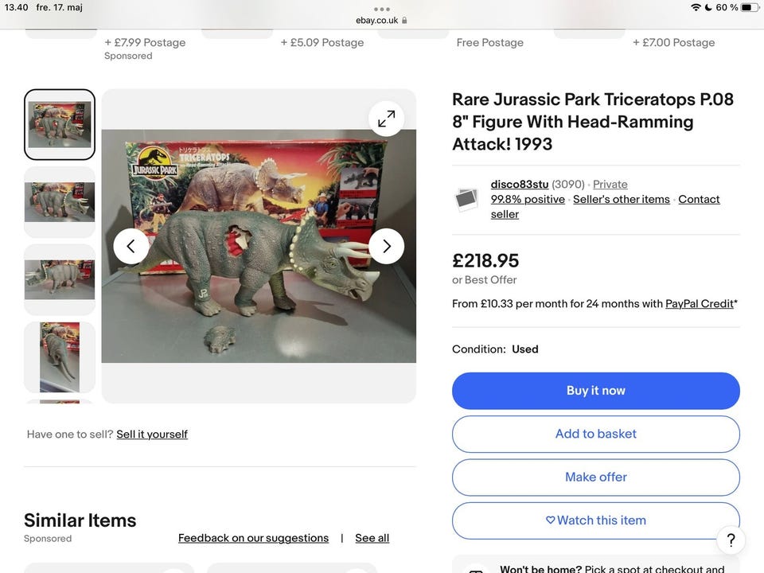
Task: Open the Sell it yourself link
Action: click(x=152, y=434)
